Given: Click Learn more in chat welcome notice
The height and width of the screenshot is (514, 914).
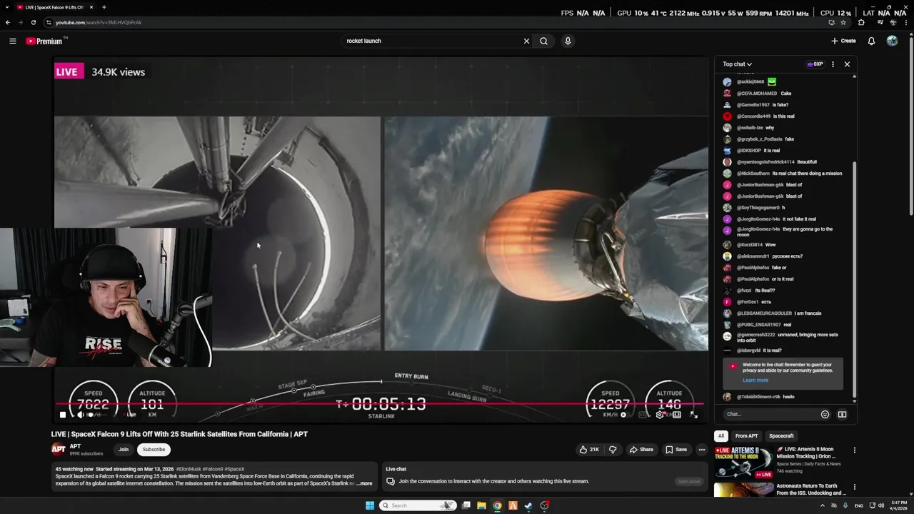Looking at the screenshot, I should (x=755, y=380).
